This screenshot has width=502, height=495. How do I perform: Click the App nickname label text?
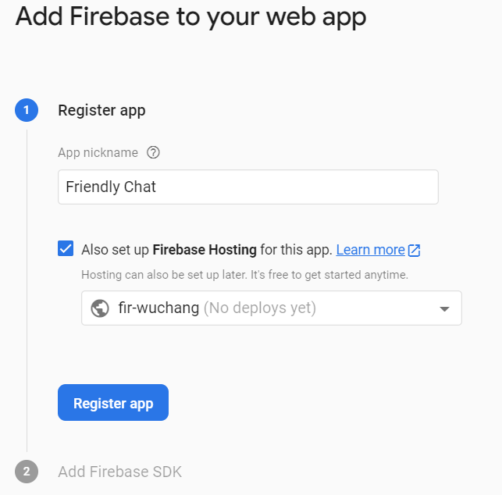click(98, 153)
